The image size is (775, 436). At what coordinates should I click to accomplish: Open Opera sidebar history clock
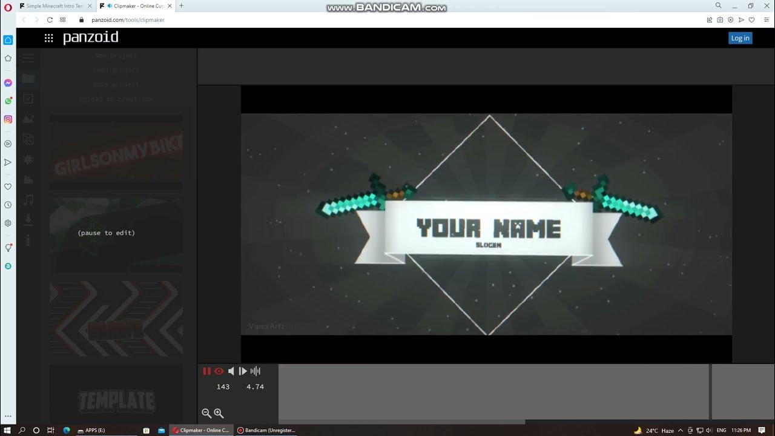(x=8, y=205)
